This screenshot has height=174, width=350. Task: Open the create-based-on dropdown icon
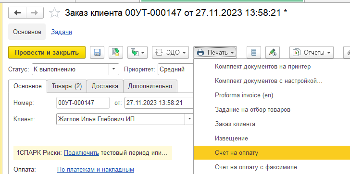click(137, 53)
